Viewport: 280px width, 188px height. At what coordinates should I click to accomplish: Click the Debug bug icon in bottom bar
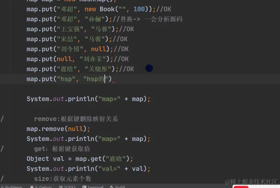[32, 187]
